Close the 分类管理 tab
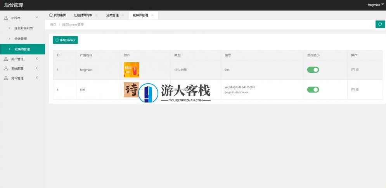This screenshot has height=188, width=386. click(x=123, y=15)
